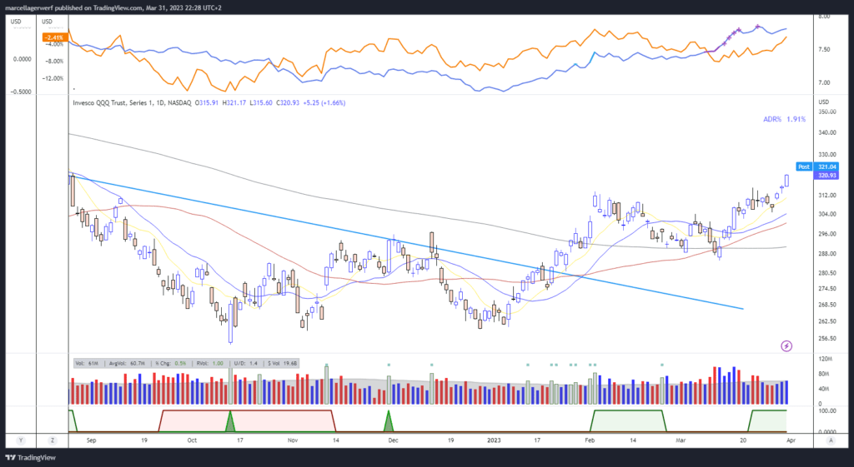Click the Nov label on time axis
The width and height of the screenshot is (854, 467).
(x=293, y=440)
